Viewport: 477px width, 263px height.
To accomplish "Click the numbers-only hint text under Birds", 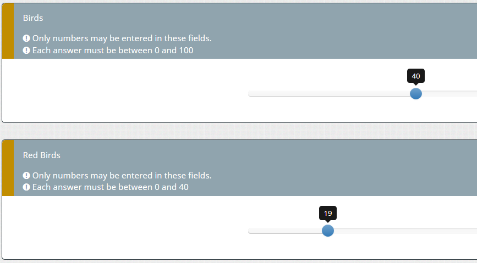I will (122, 38).
